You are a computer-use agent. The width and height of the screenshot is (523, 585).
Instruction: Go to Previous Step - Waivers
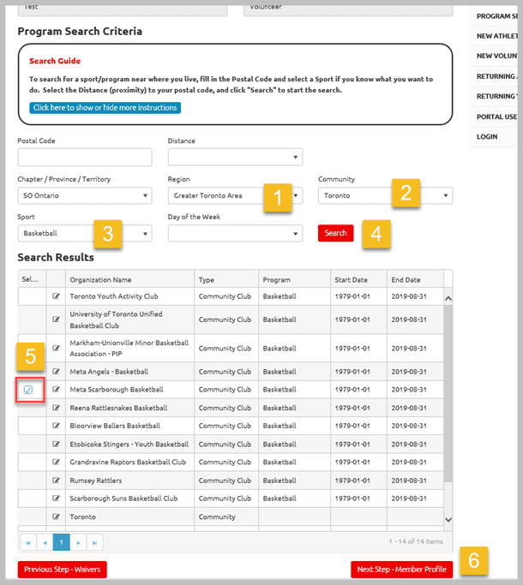click(63, 570)
